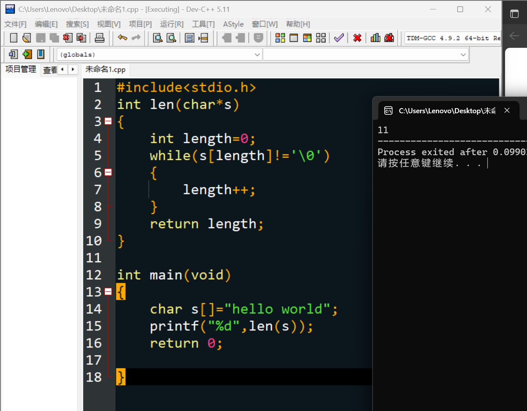This screenshot has width=527, height=411.
Task: Click the greyed toggle comment icon
Action: (x=258, y=38)
